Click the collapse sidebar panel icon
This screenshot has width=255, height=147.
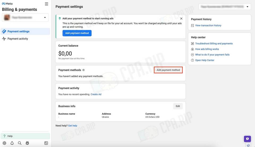click(46, 143)
